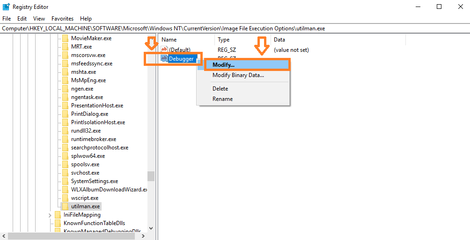
Task: Click the "(value not set)" data cell
Action: tap(291, 49)
